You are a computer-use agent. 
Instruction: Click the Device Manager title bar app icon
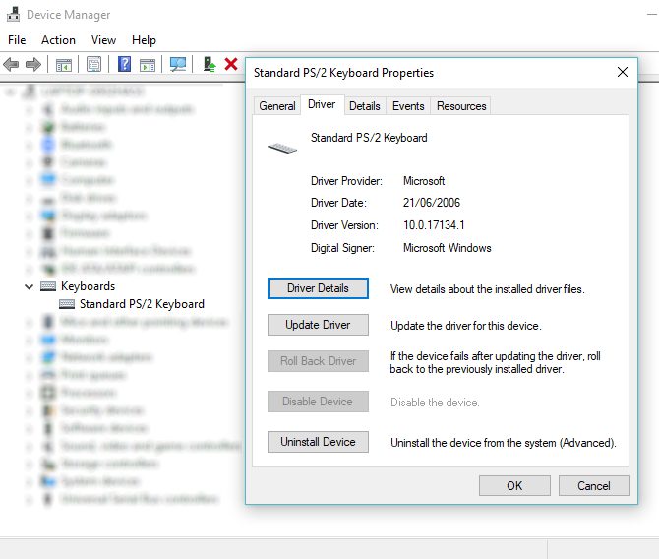pyautogui.click(x=14, y=15)
